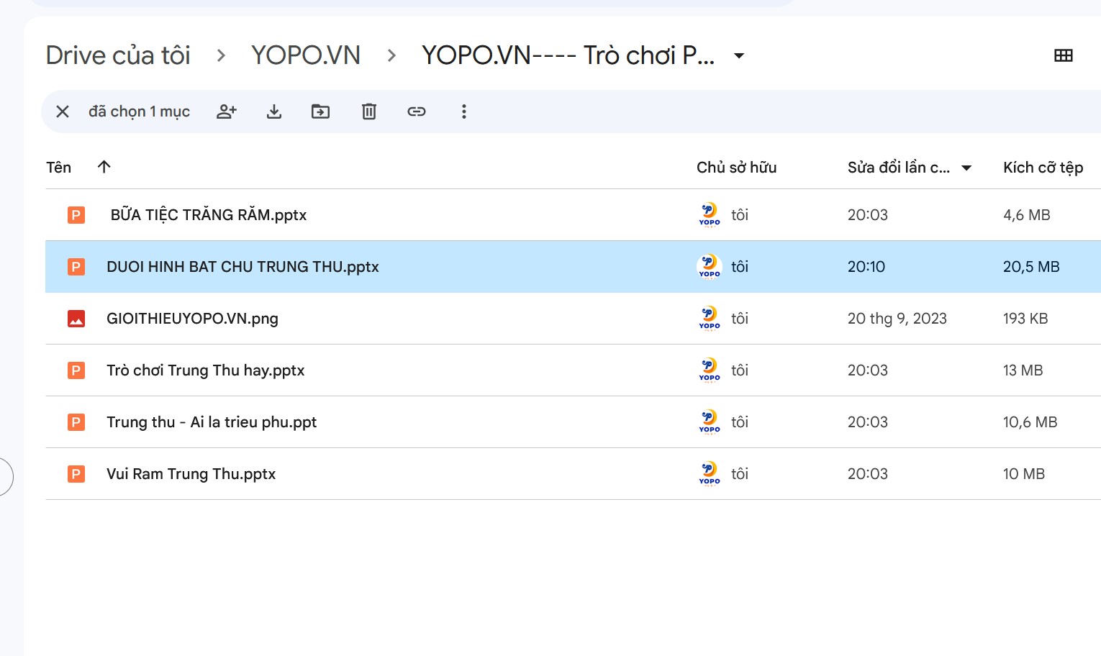This screenshot has width=1101, height=656.
Task: Click the Sửa đổi lần c... header
Action: pos(899,168)
